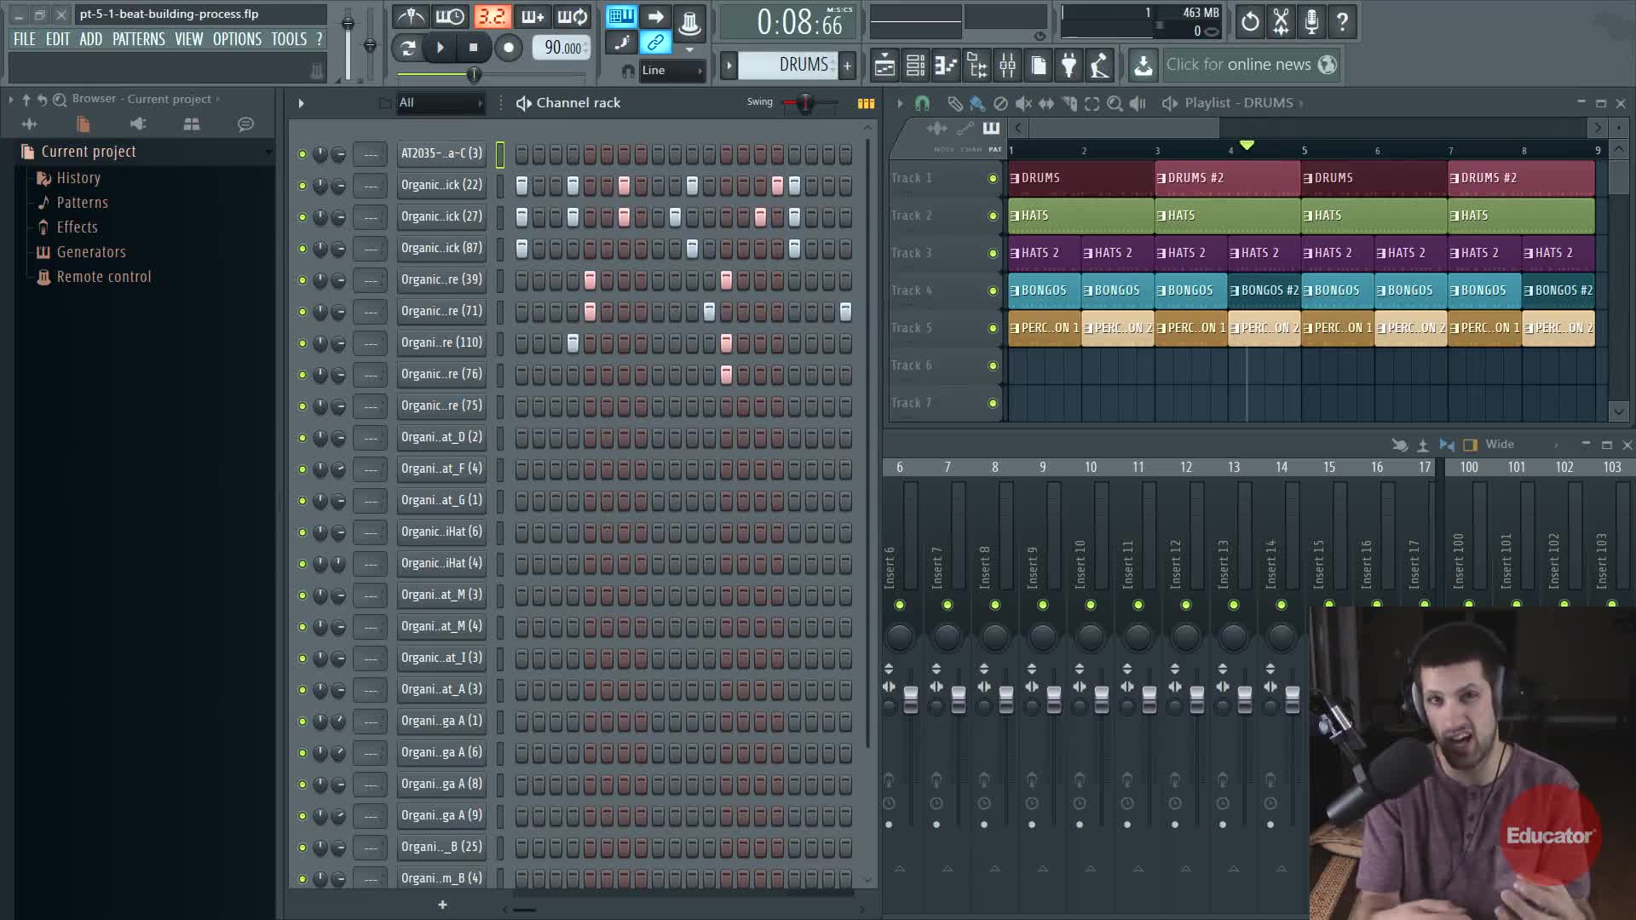Open the channel filter All dropdown
The height and width of the screenshot is (920, 1636).
click(440, 103)
